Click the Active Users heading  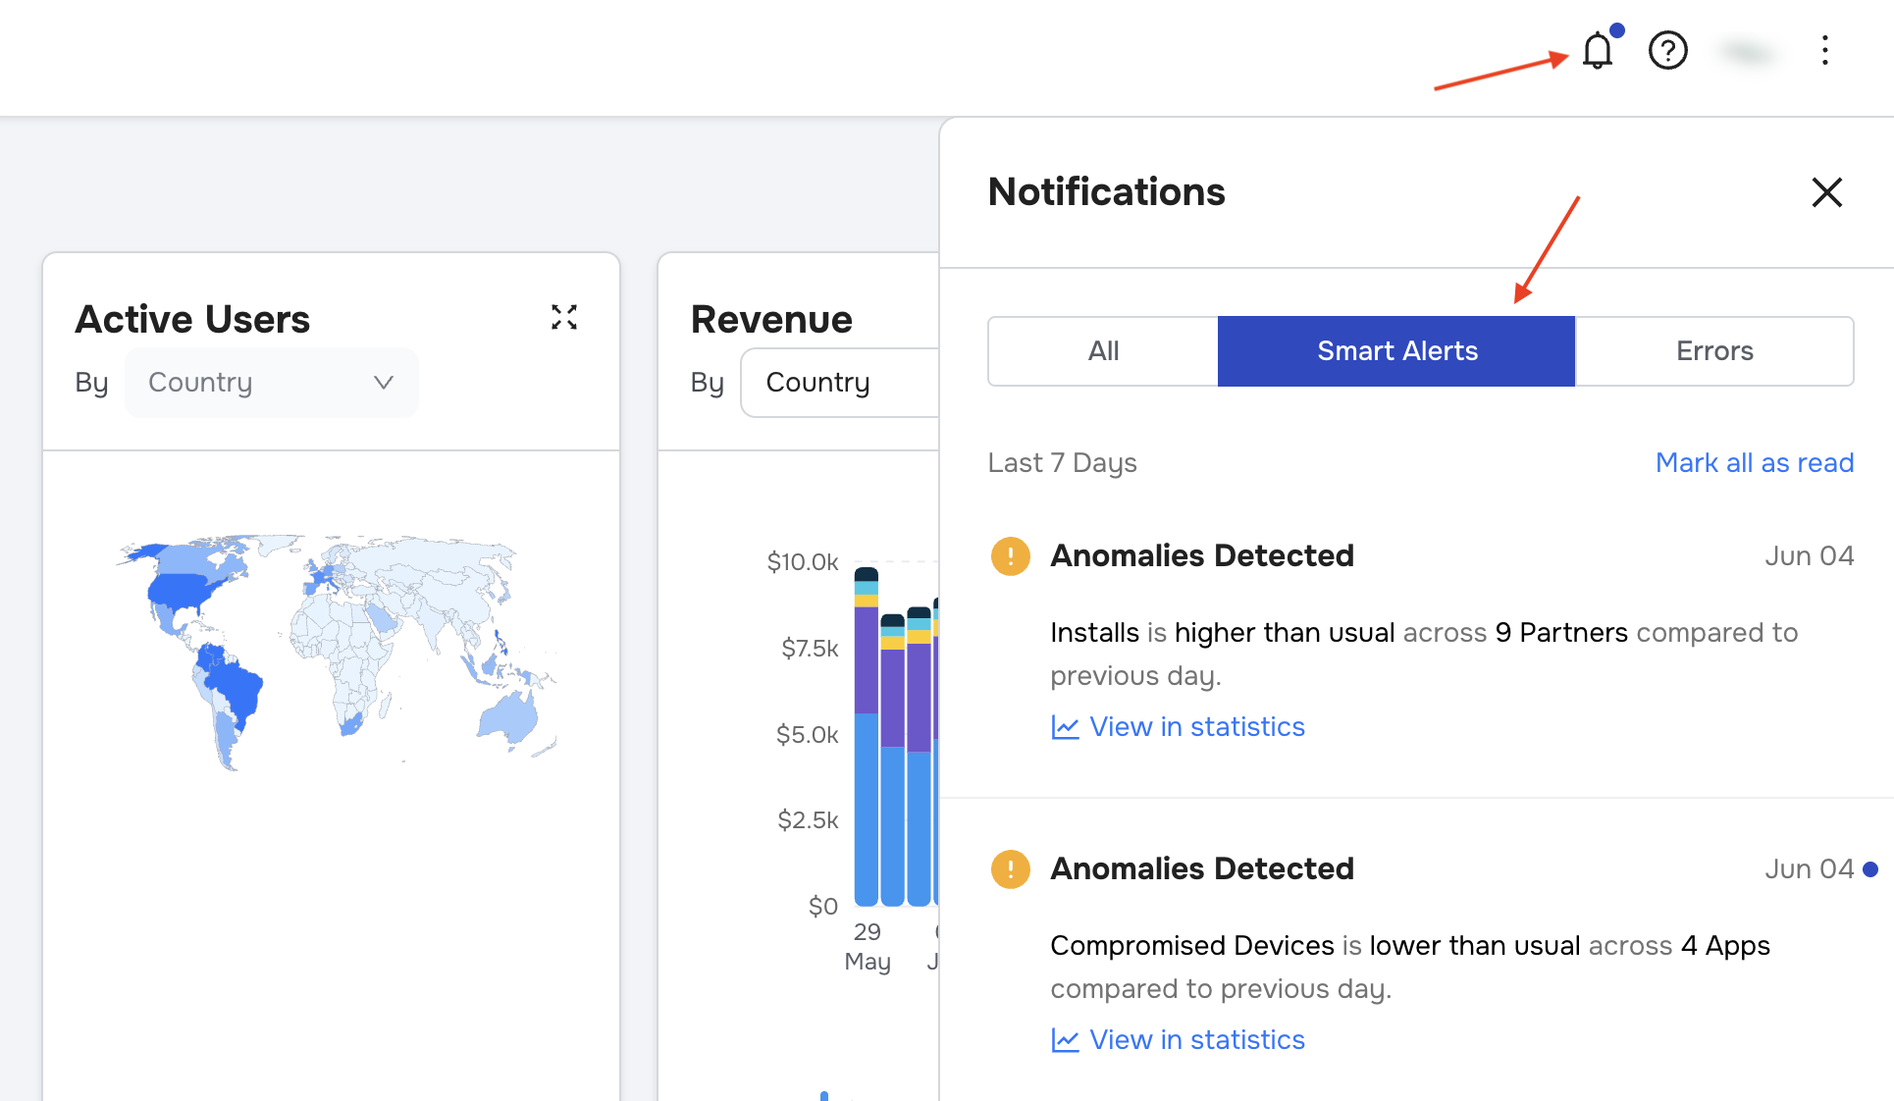click(192, 319)
